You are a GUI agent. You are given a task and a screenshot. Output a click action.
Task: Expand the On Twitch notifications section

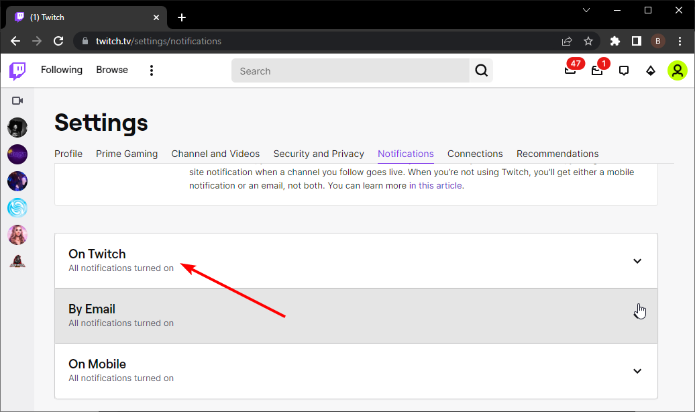tap(356, 261)
